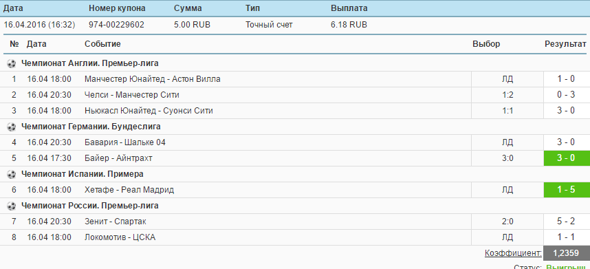
Task: Click league heading Чемпионат Англии. Премьер-лига
Action: [x=90, y=63]
